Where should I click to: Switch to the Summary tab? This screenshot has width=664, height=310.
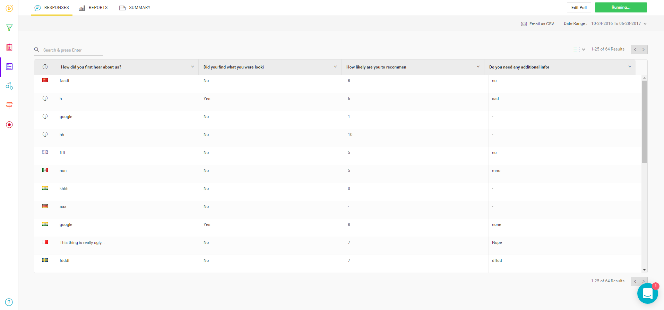point(135,8)
